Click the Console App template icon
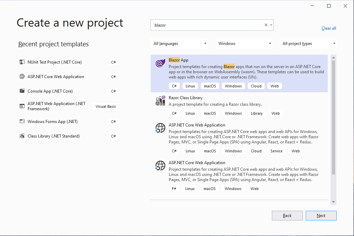354x236 pixels. pos(22,91)
